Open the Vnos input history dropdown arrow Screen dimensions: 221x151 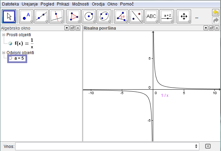pyautogui.click(x=197, y=147)
